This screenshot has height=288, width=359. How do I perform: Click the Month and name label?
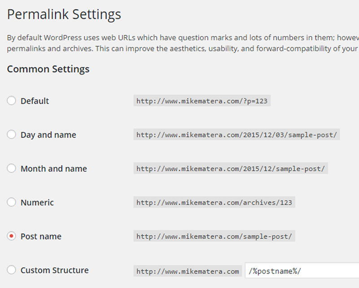point(53,169)
